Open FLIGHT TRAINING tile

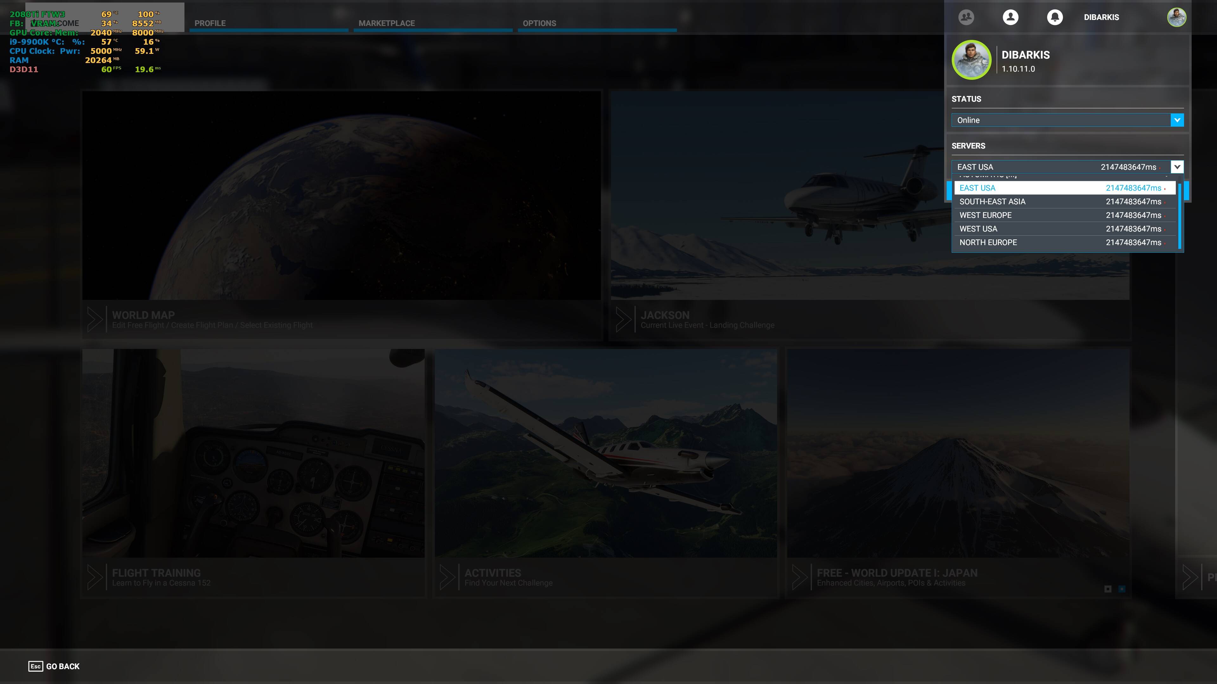coord(253,472)
